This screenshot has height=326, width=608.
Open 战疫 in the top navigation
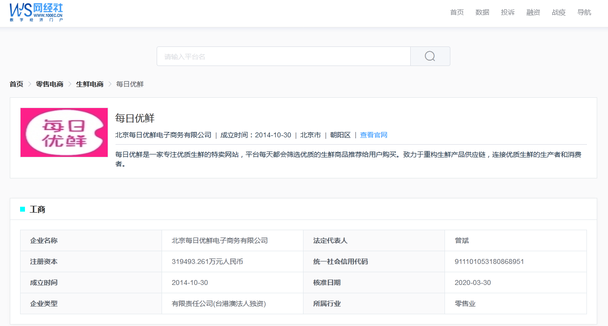point(559,12)
